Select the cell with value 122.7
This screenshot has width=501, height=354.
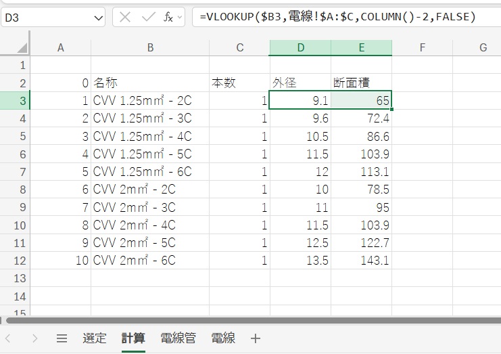point(361,243)
